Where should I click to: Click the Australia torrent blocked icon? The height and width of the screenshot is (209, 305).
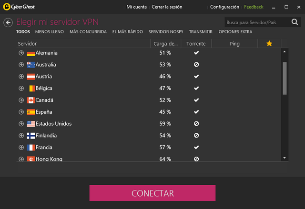tap(196, 64)
